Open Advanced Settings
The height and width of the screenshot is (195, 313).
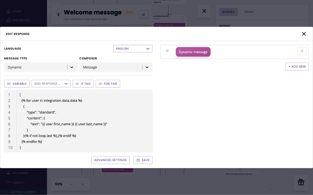click(110, 160)
